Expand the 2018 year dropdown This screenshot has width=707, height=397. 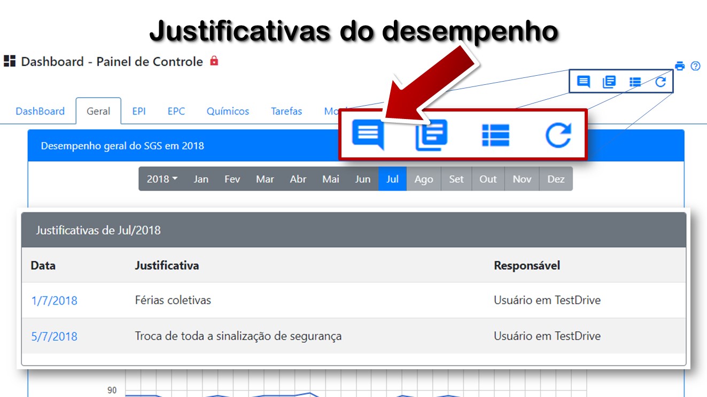162,179
